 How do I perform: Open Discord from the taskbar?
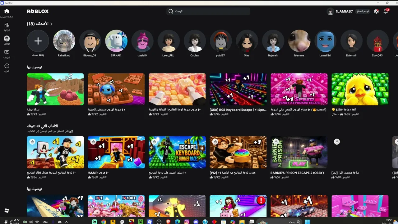coord(196,222)
